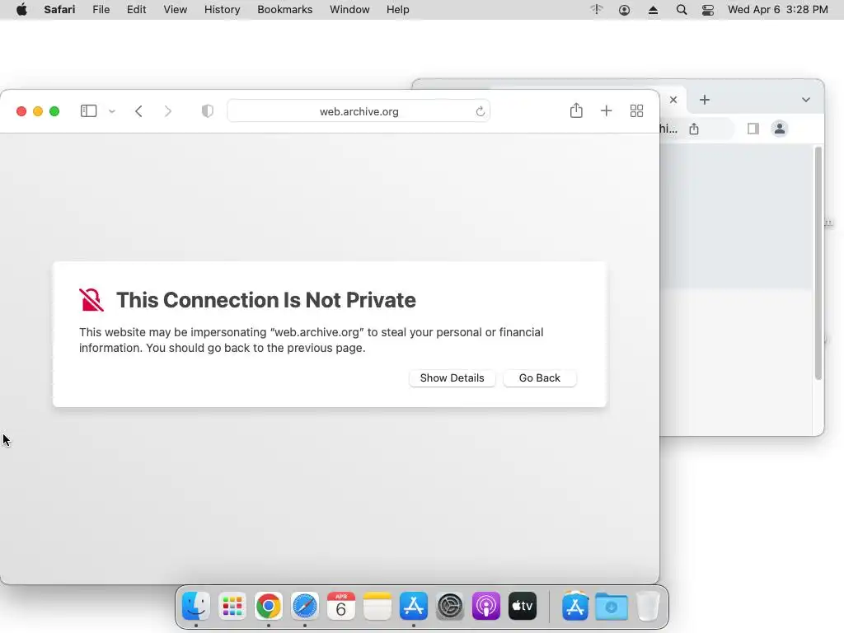This screenshot has width=844, height=633.
Task: Reload the page with refresh icon
Action: click(x=481, y=111)
